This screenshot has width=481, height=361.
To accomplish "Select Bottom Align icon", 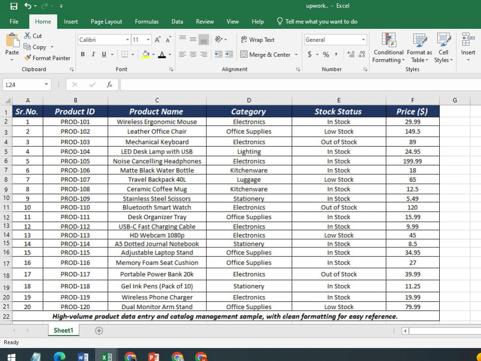I will (x=203, y=40).
